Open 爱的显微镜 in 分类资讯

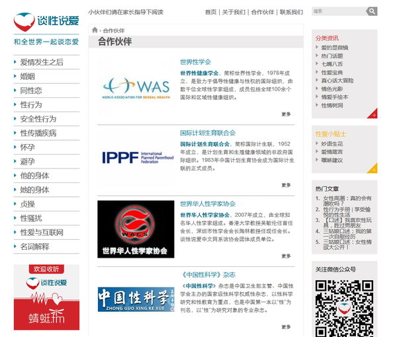335,48
